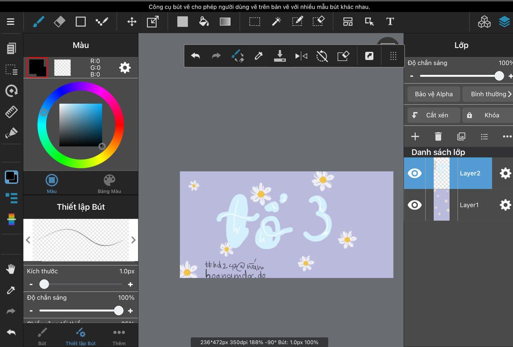Select the Fill rectangle tool
This screenshot has height=347, width=513.
tap(182, 21)
